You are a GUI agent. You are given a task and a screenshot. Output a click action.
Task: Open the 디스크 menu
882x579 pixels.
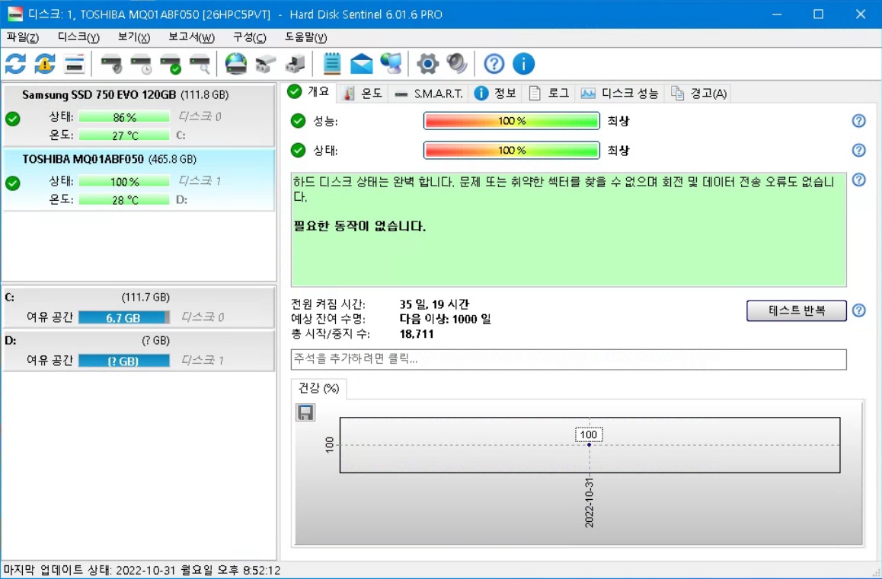point(78,37)
